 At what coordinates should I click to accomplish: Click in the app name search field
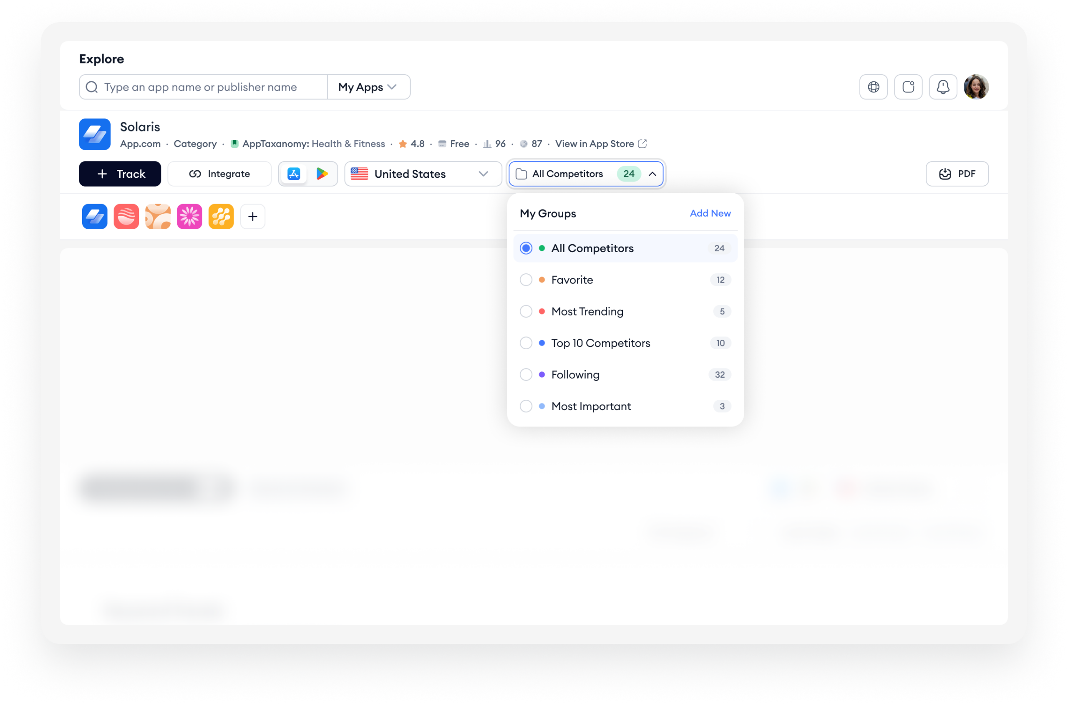click(x=203, y=87)
